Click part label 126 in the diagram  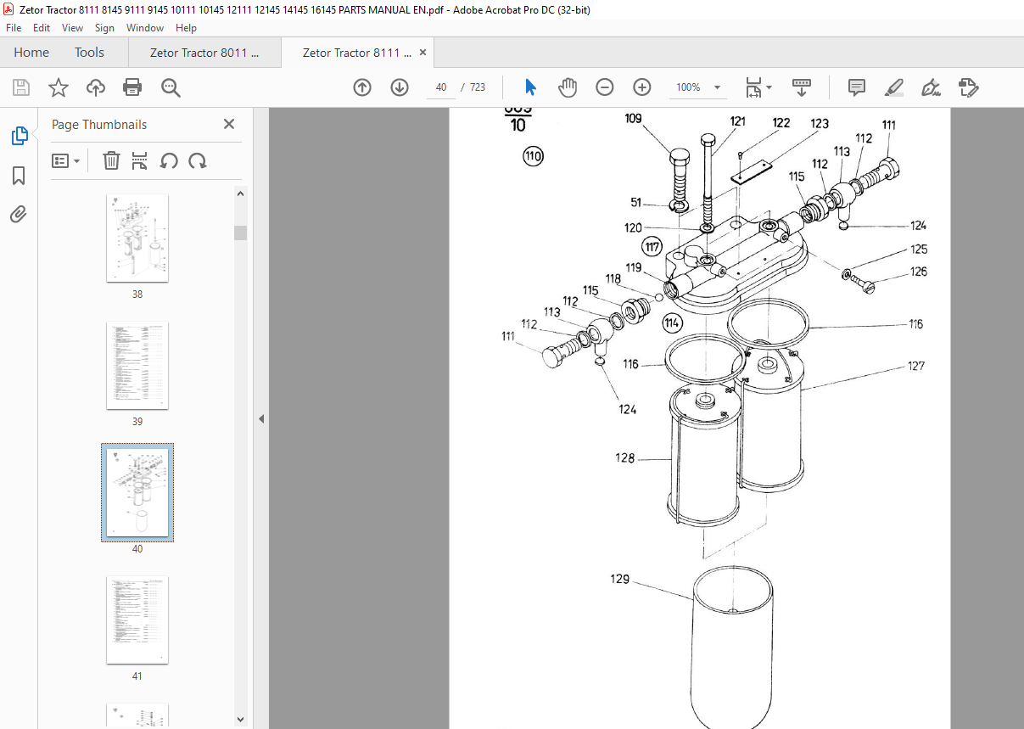(919, 272)
